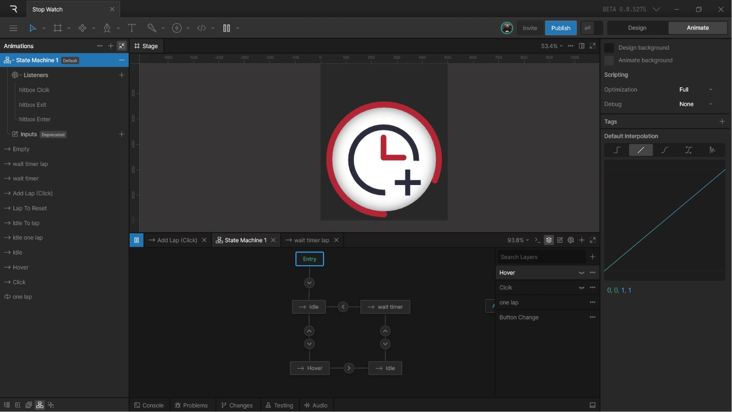Expand the Select tool options arrow
This screenshot has height=412, width=732.
[44, 28]
